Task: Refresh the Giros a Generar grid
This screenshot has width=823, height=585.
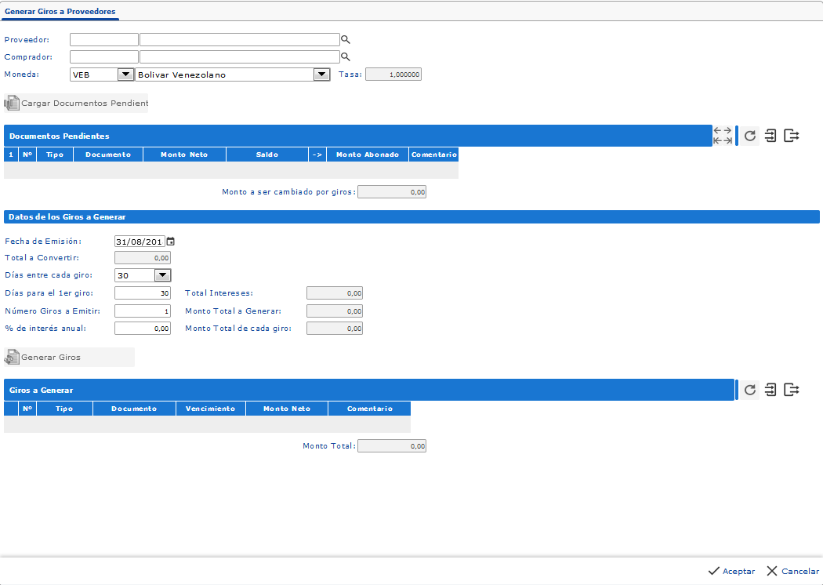Action: point(750,390)
